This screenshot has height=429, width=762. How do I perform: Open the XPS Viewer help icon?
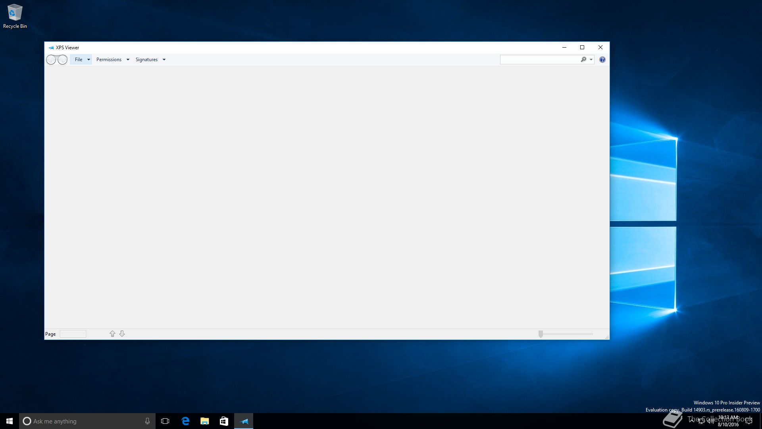tap(602, 60)
